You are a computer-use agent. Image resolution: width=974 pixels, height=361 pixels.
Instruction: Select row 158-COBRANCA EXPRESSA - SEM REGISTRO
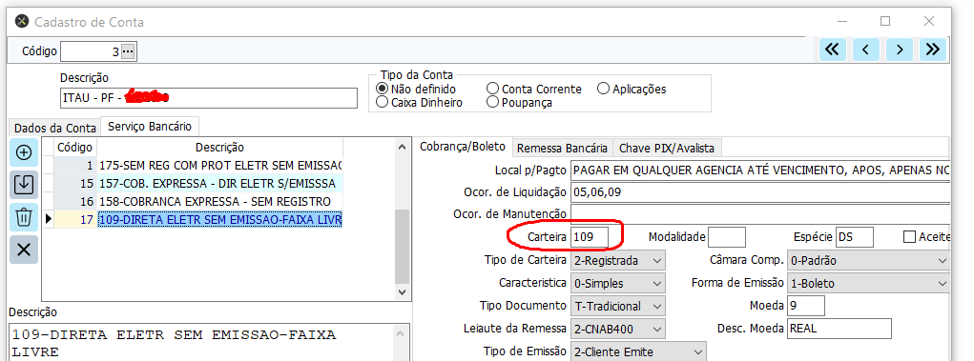pyautogui.click(x=220, y=202)
